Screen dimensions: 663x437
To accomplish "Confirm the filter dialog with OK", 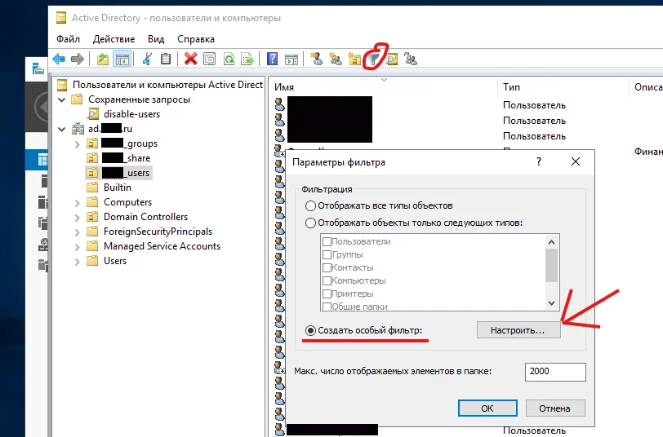I will click(487, 408).
